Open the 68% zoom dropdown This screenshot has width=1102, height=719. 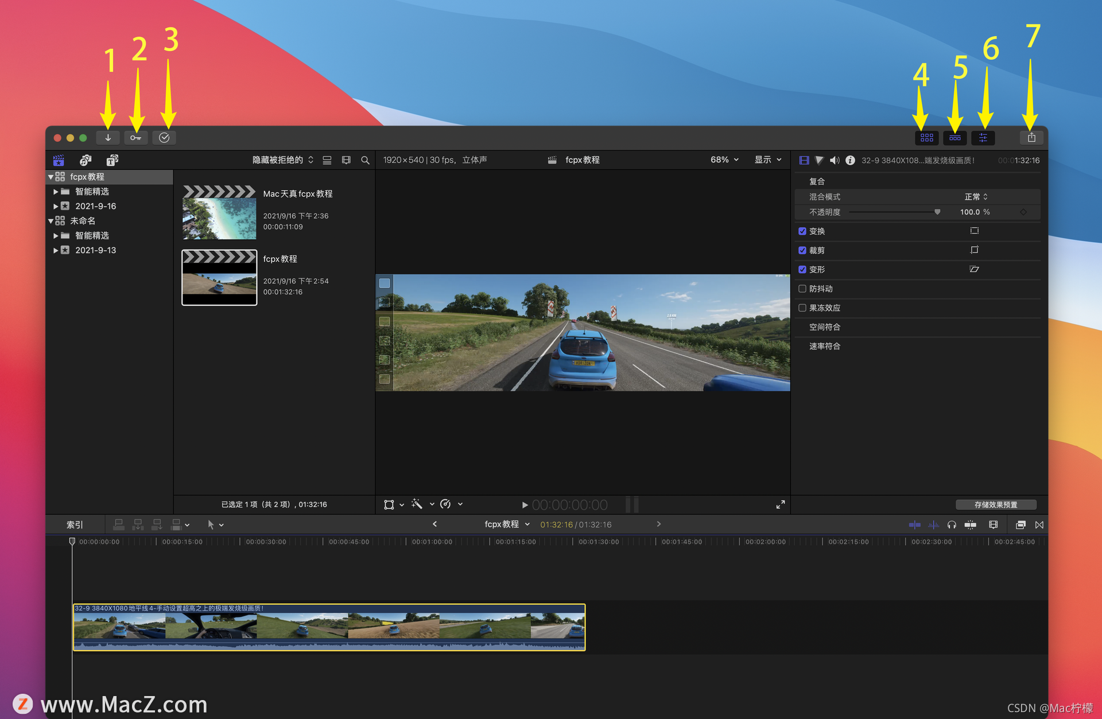coord(724,160)
